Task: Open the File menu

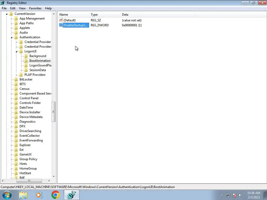Action: click(x=4, y=8)
